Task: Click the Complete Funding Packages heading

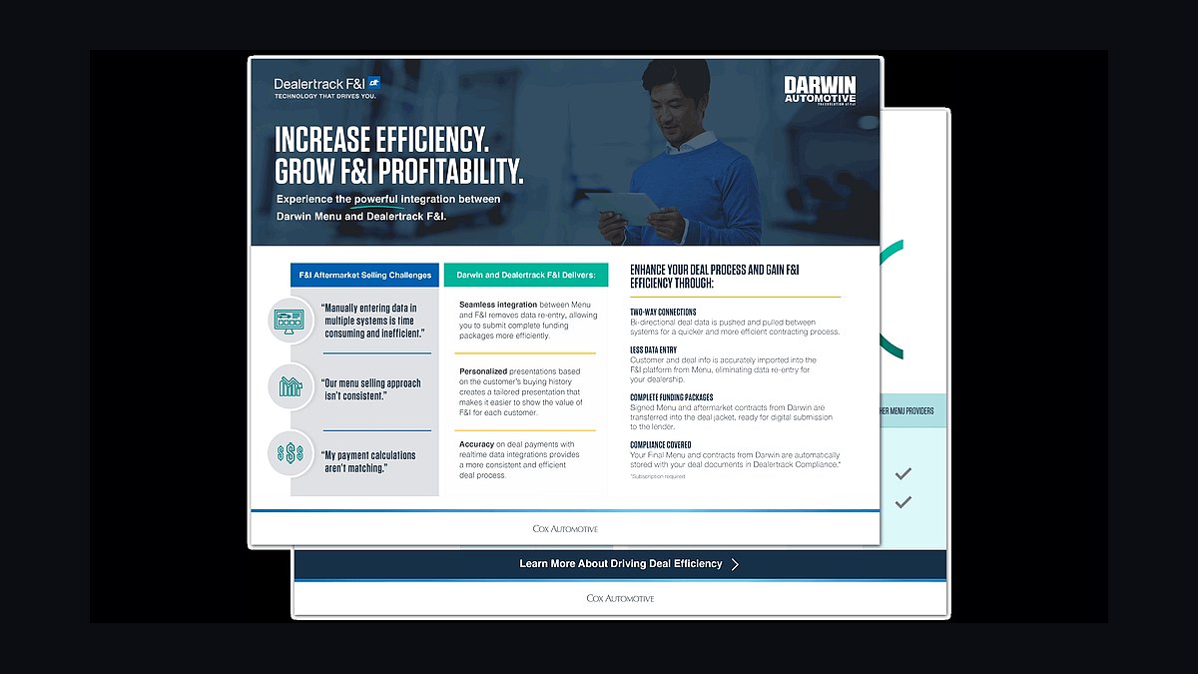Action: [x=674, y=397]
